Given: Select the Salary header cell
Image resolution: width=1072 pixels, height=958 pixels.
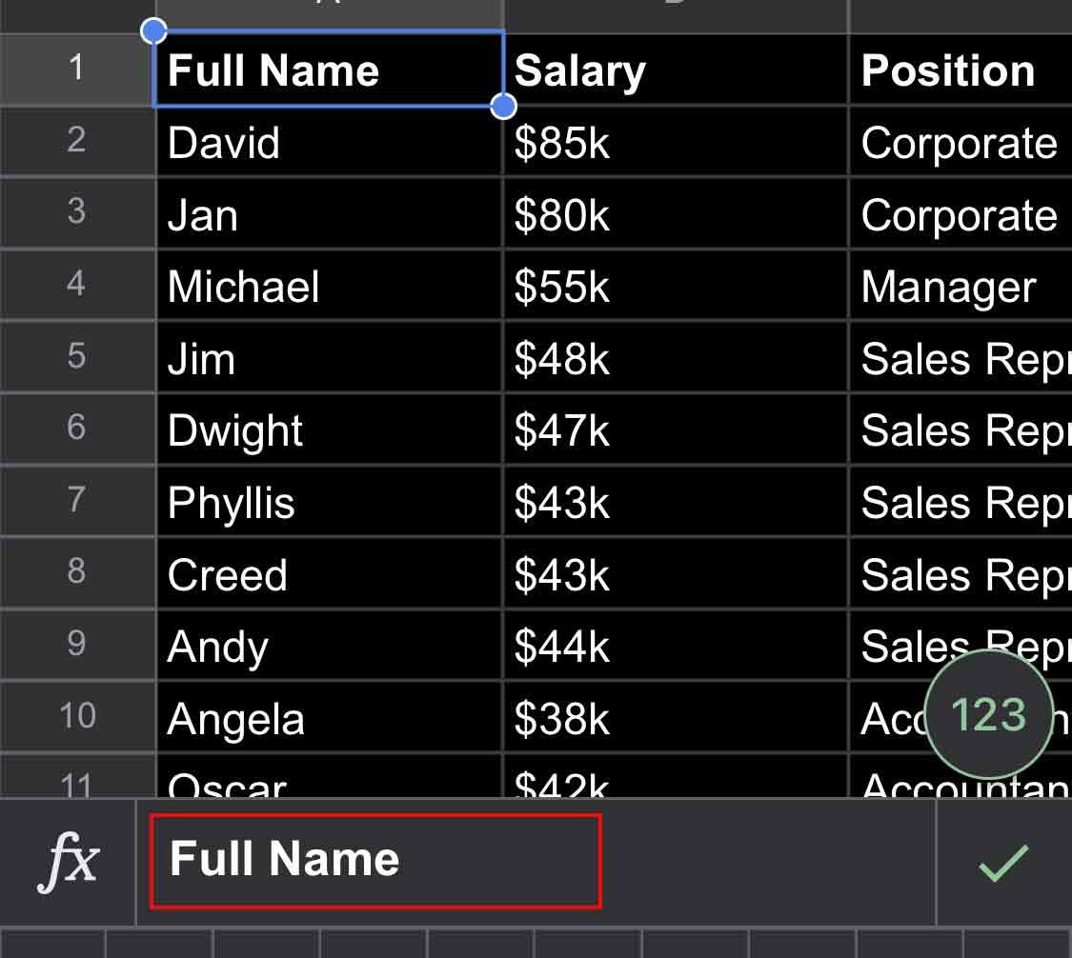Looking at the screenshot, I should coord(675,71).
